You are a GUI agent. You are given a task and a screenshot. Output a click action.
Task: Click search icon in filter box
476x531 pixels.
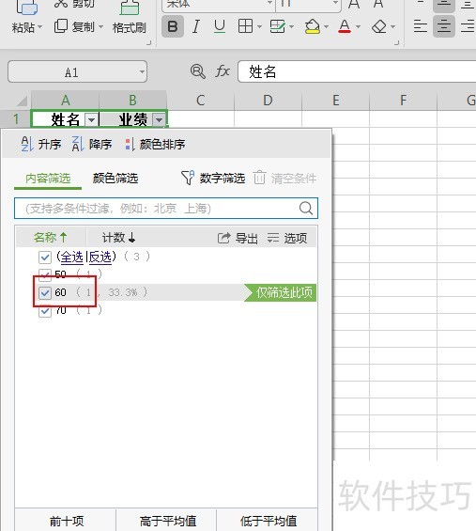[306, 209]
